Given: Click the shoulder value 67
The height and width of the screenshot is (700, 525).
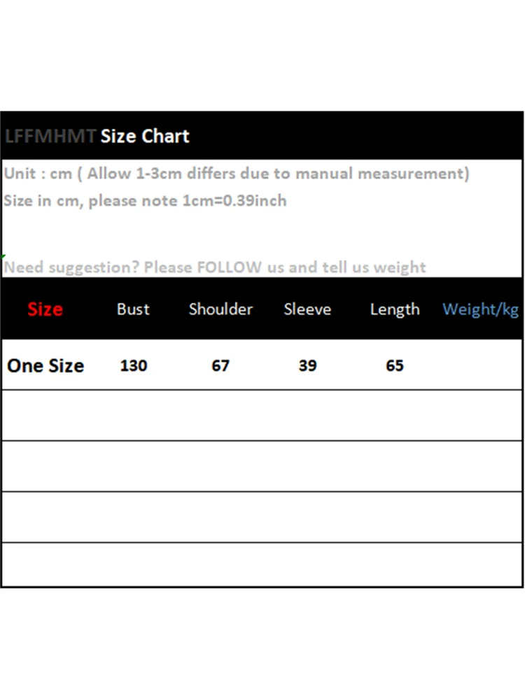Looking at the screenshot, I should [220, 365].
